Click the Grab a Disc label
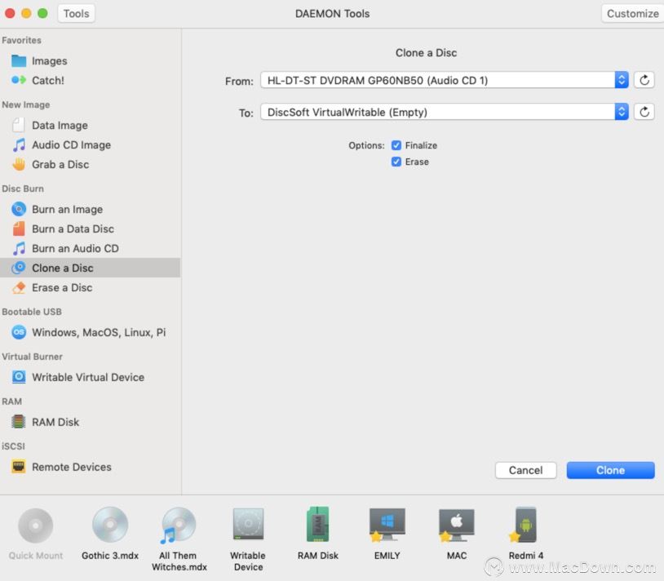The height and width of the screenshot is (581, 664). click(x=60, y=164)
